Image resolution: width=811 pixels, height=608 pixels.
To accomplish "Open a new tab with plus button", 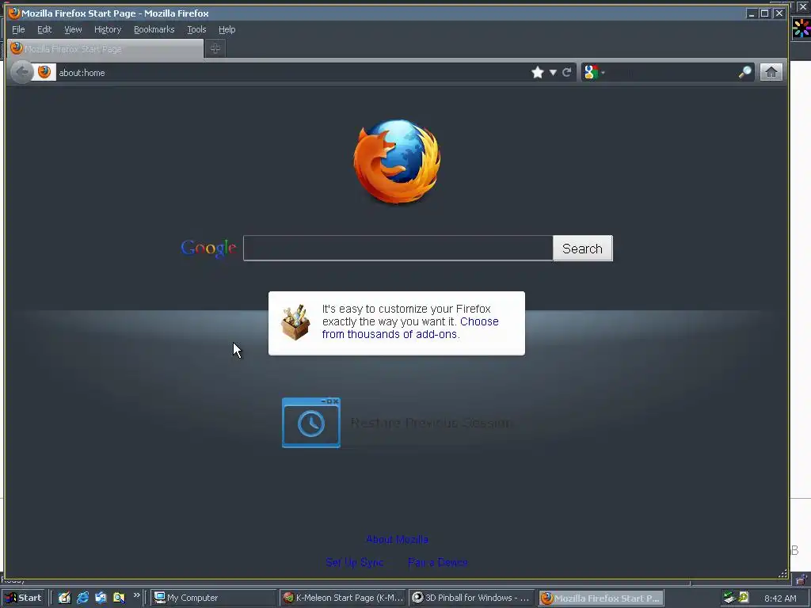I will [x=215, y=48].
